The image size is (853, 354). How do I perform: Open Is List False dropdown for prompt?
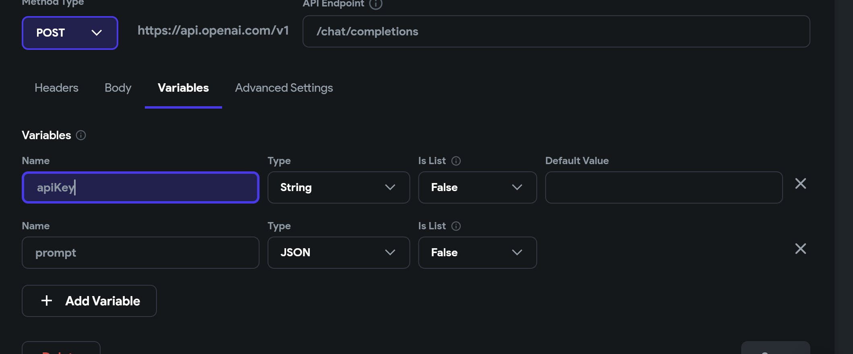[477, 253]
